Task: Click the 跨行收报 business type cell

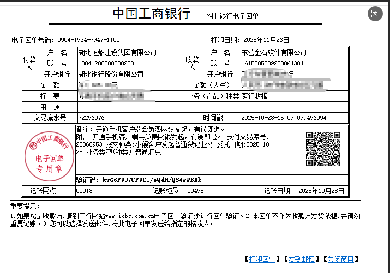Action: tap(255, 96)
